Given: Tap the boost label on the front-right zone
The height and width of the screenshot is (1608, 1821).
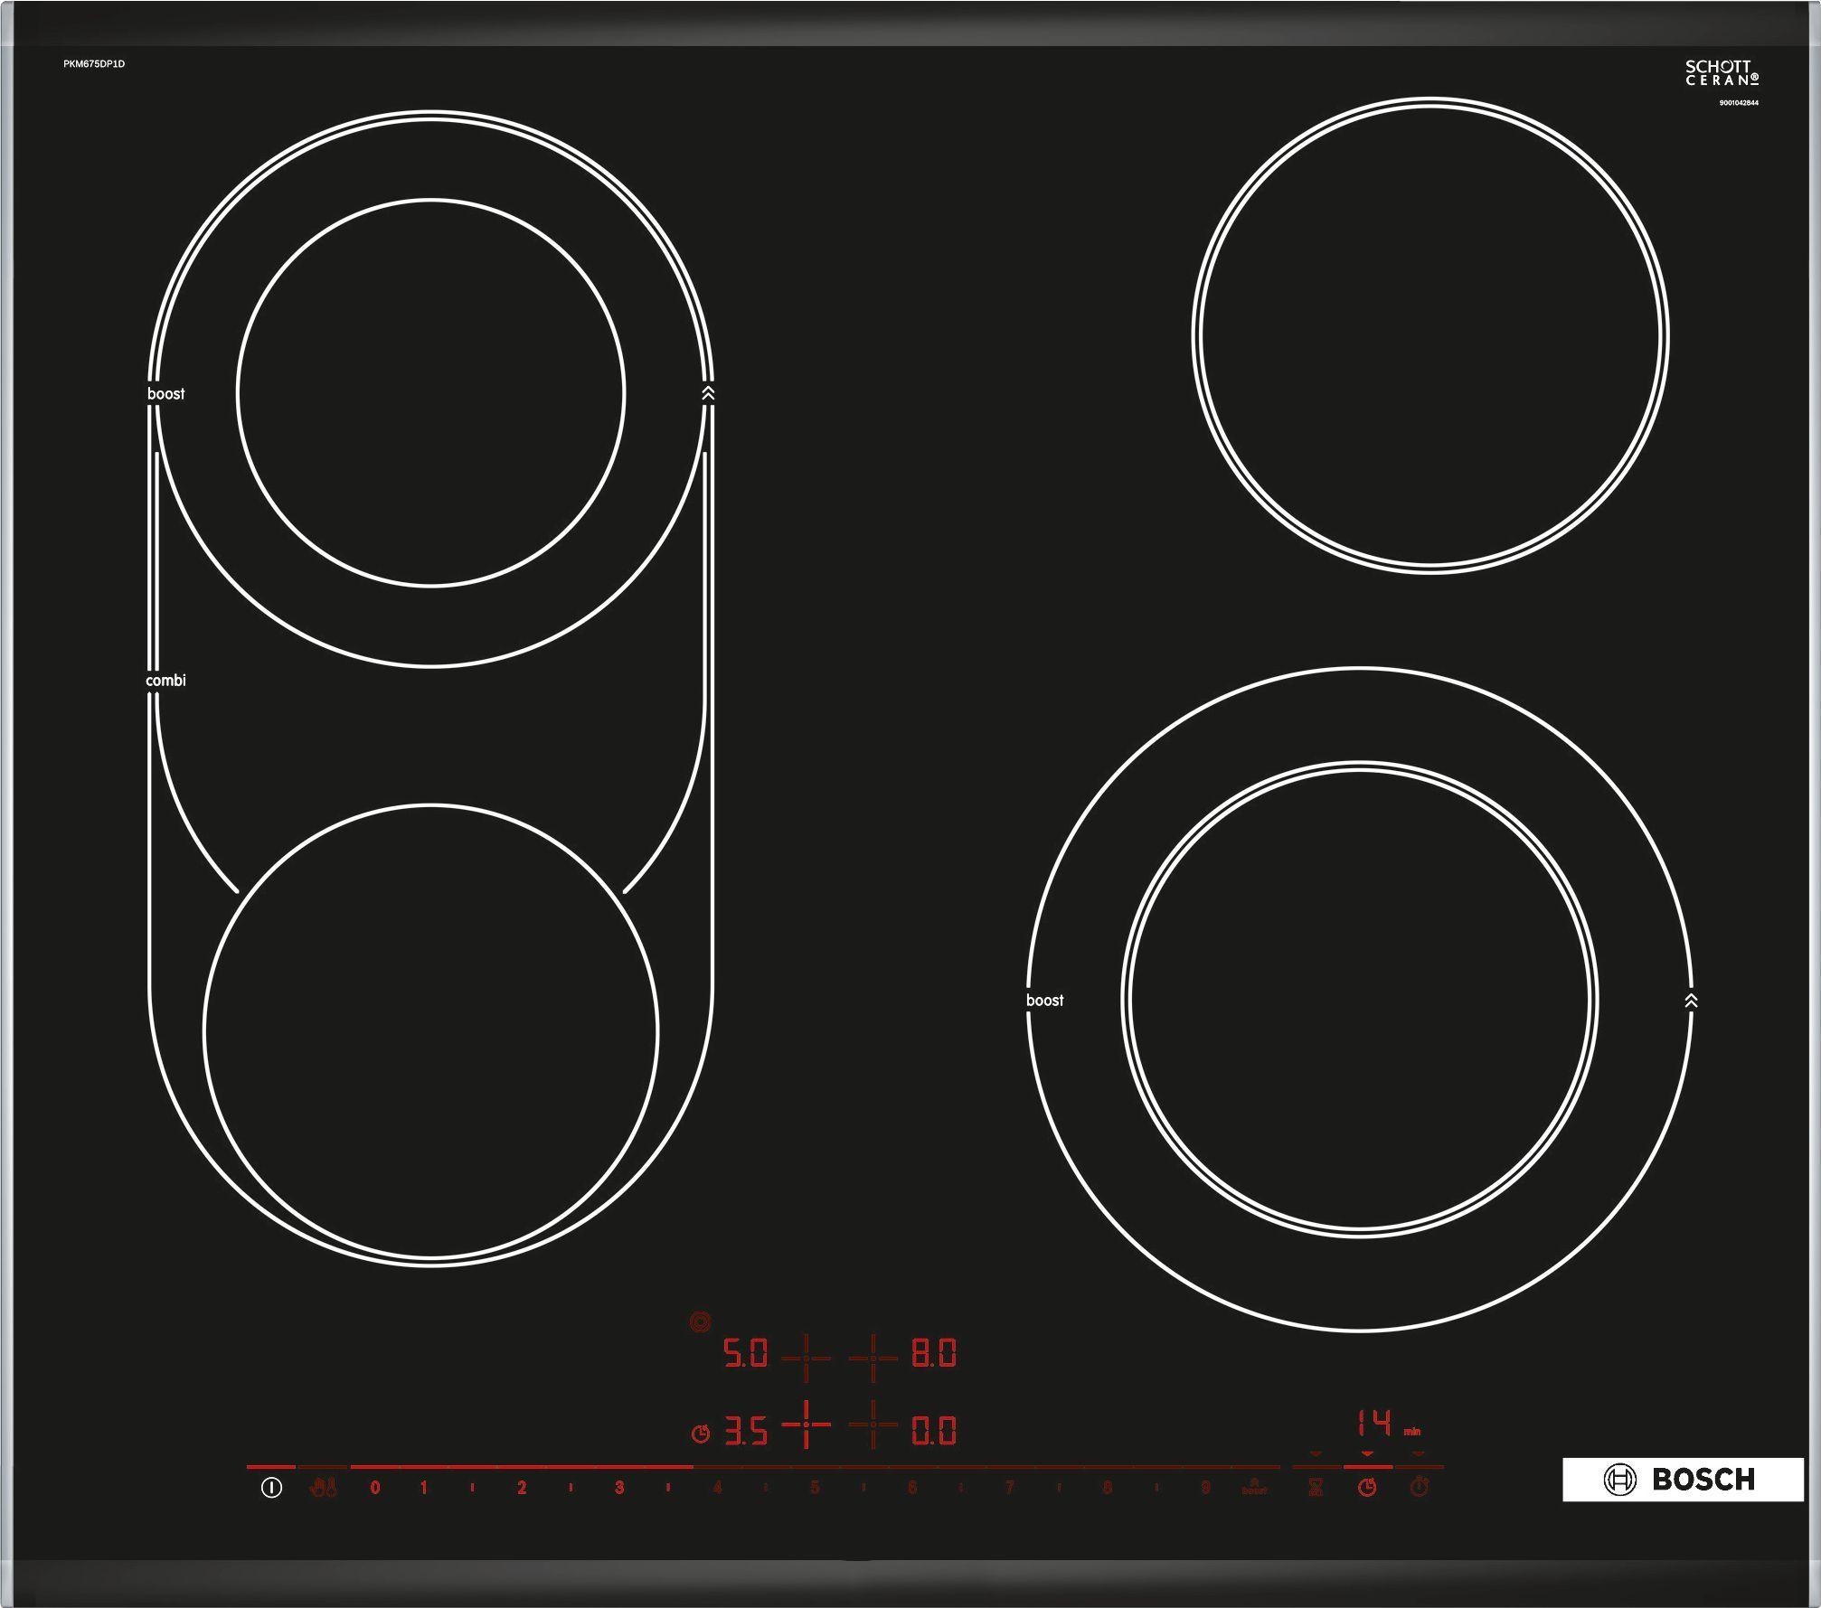Looking at the screenshot, I should (1044, 1001).
